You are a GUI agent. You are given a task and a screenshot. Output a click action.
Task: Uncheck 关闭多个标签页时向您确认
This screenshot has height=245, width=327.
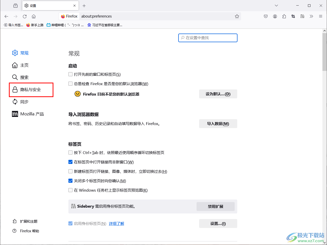click(x=70, y=181)
